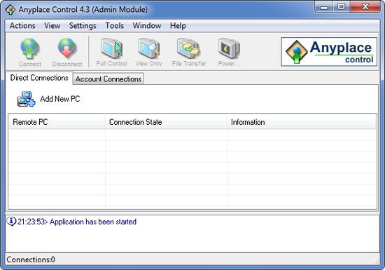Click the Connections:0 status bar text
Viewport: 385px width, 270px height.
tap(31, 259)
